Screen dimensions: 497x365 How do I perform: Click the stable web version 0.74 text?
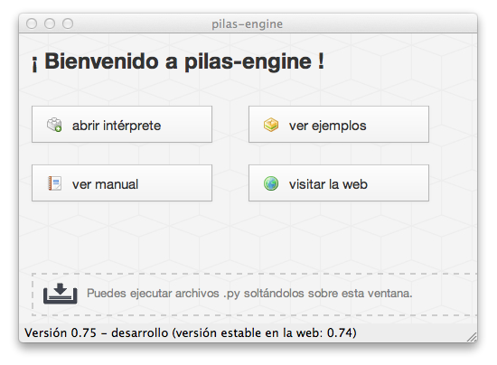click(x=265, y=333)
